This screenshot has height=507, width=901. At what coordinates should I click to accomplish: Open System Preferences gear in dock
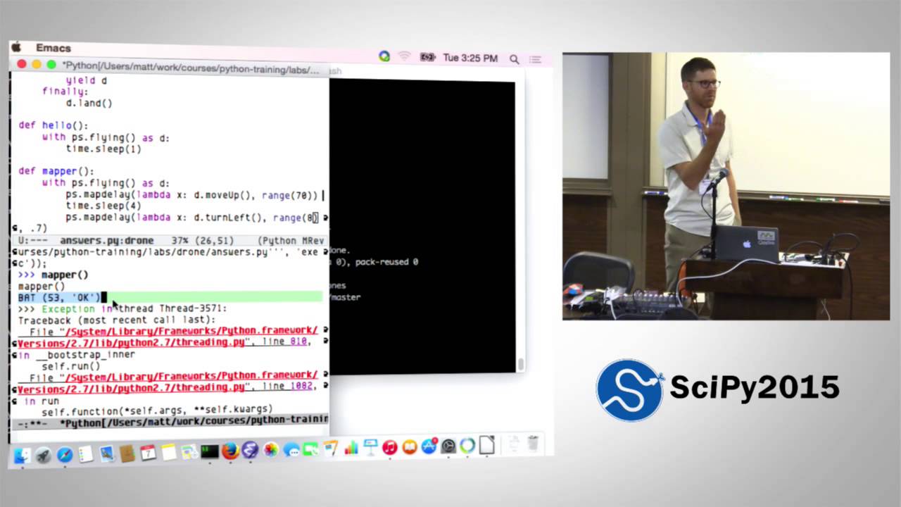click(448, 446)
